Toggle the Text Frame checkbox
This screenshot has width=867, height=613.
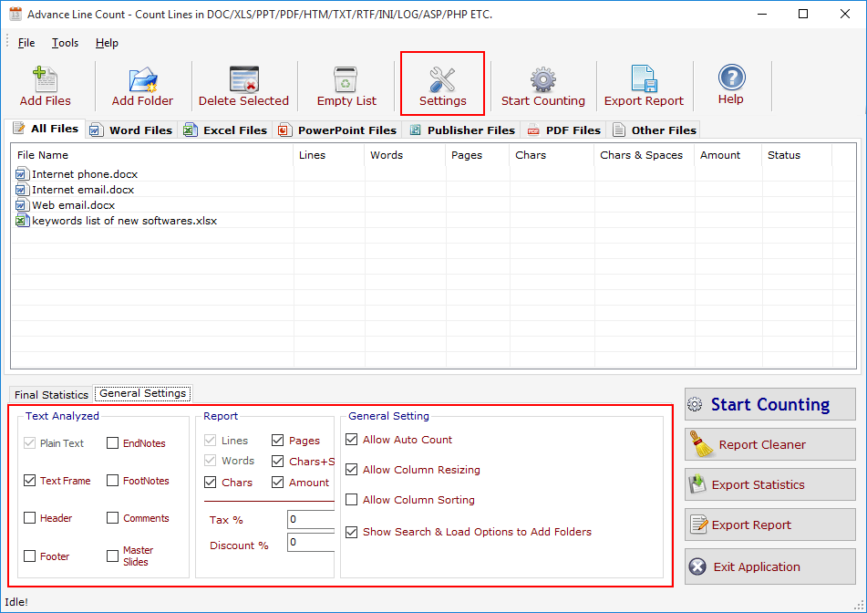click(x=30, y=481)
